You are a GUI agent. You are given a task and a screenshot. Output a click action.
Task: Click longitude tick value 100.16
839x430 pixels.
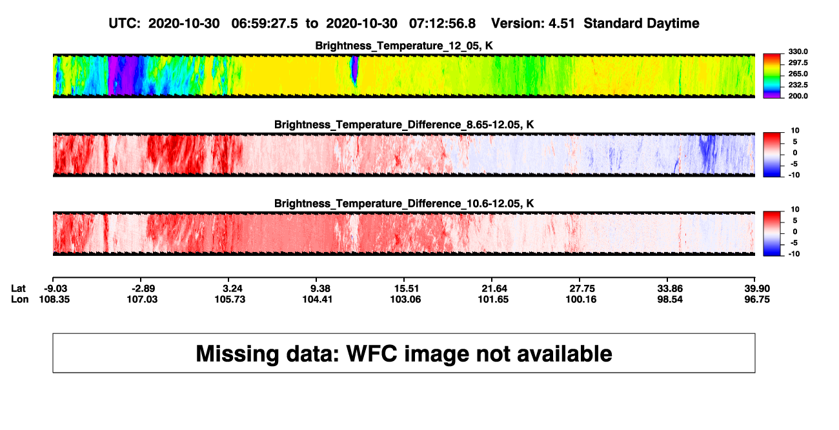point(582,299)
